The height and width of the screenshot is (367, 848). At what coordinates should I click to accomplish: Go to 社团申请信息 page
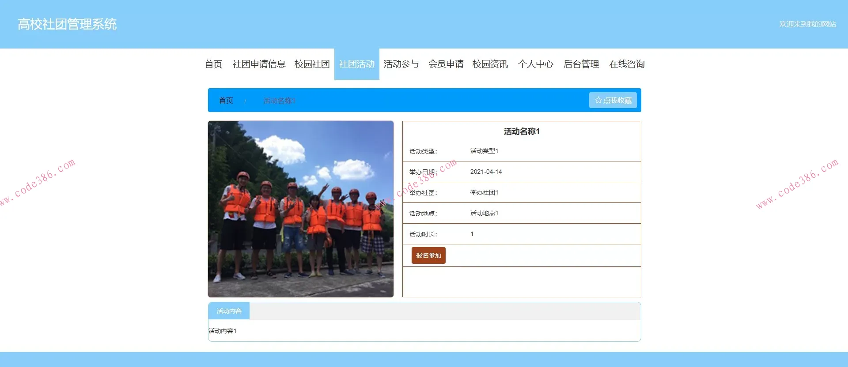pos(259,64)
